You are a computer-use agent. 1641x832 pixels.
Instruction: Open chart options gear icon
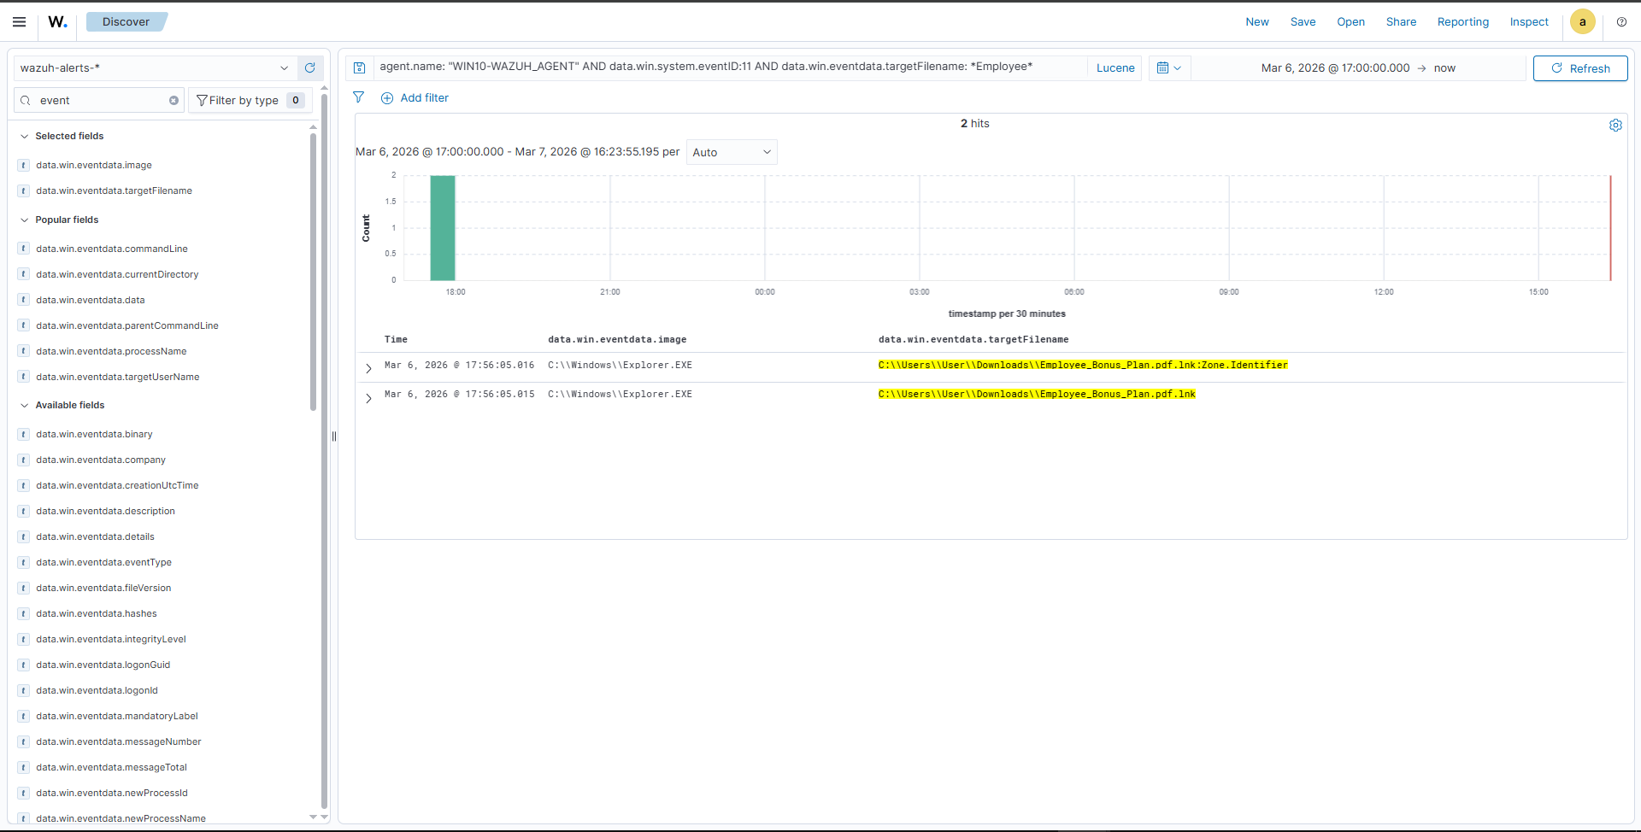[x=1615, y=126]
